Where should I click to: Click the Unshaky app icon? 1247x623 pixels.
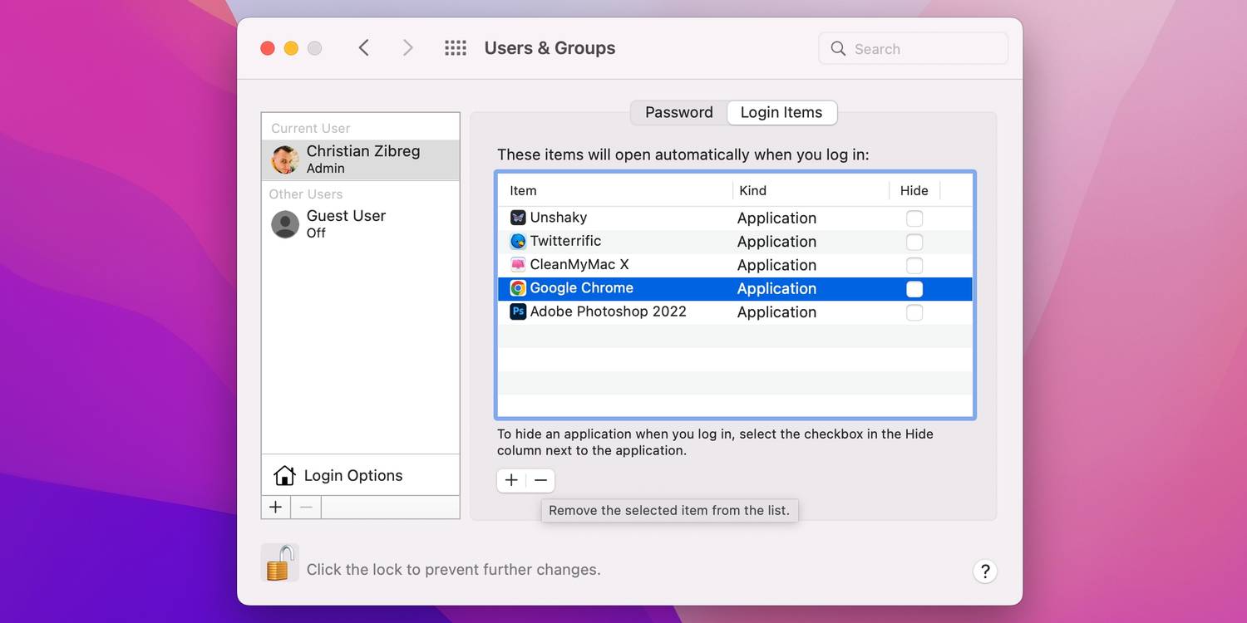(x=518, y=218)
